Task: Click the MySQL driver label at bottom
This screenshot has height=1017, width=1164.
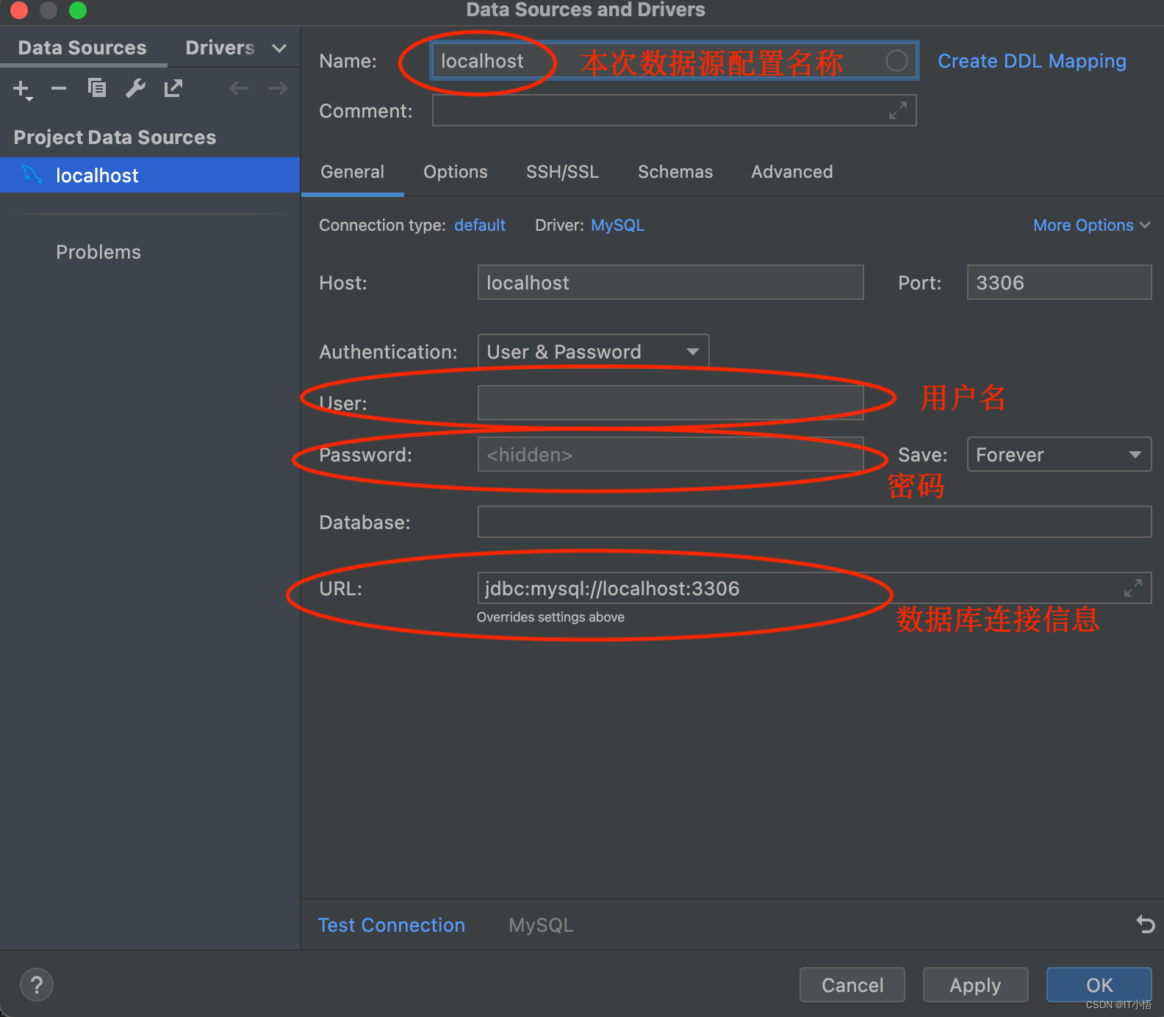Action: click(x=541, y=925)
